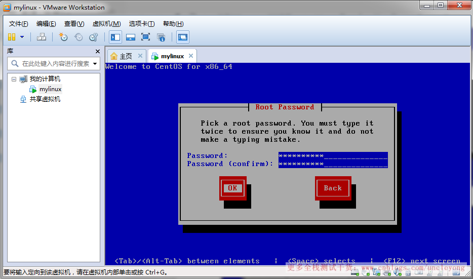This screenshot has width=473, height=279.
Task: Open the 文件(F) menu
Action: click(18, 24)
